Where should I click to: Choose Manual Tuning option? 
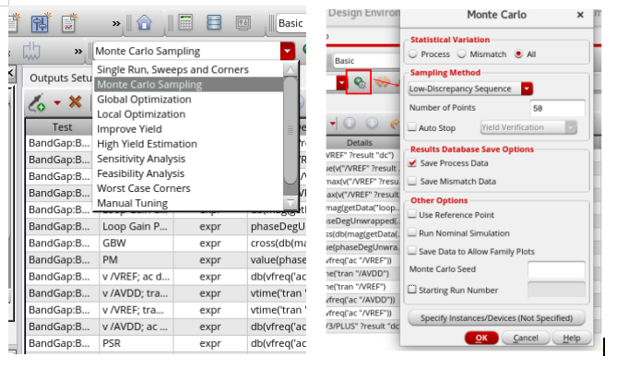[188, 203]
